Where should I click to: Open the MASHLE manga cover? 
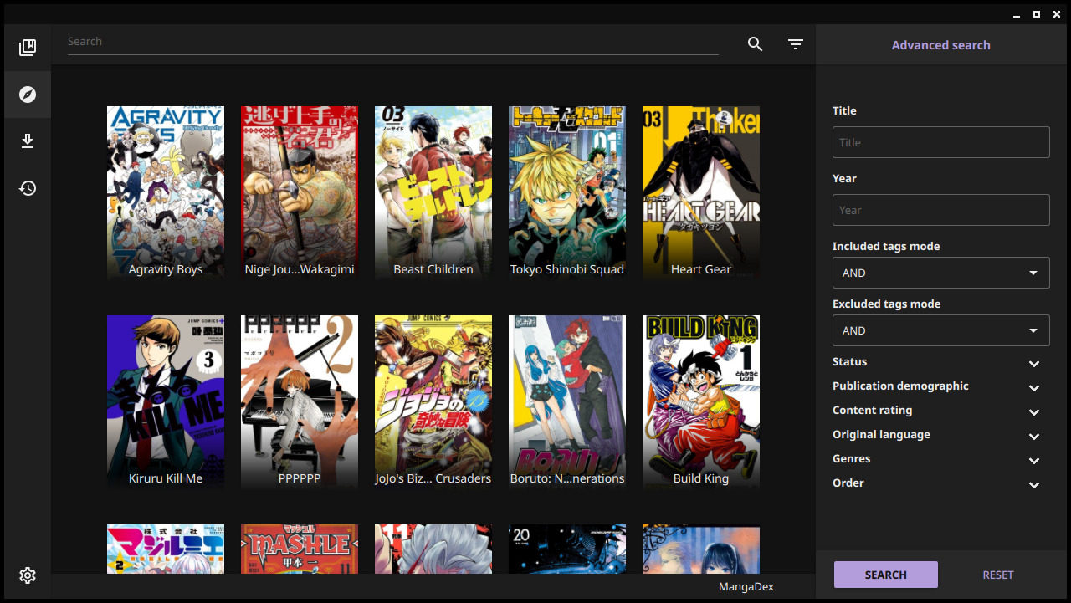pyautogui.click(x=300, y=549)
